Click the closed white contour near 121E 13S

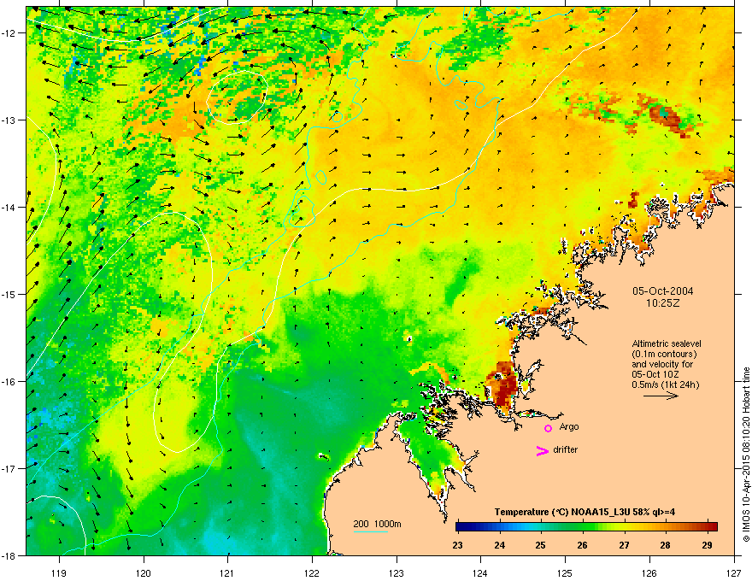(237, 97)
